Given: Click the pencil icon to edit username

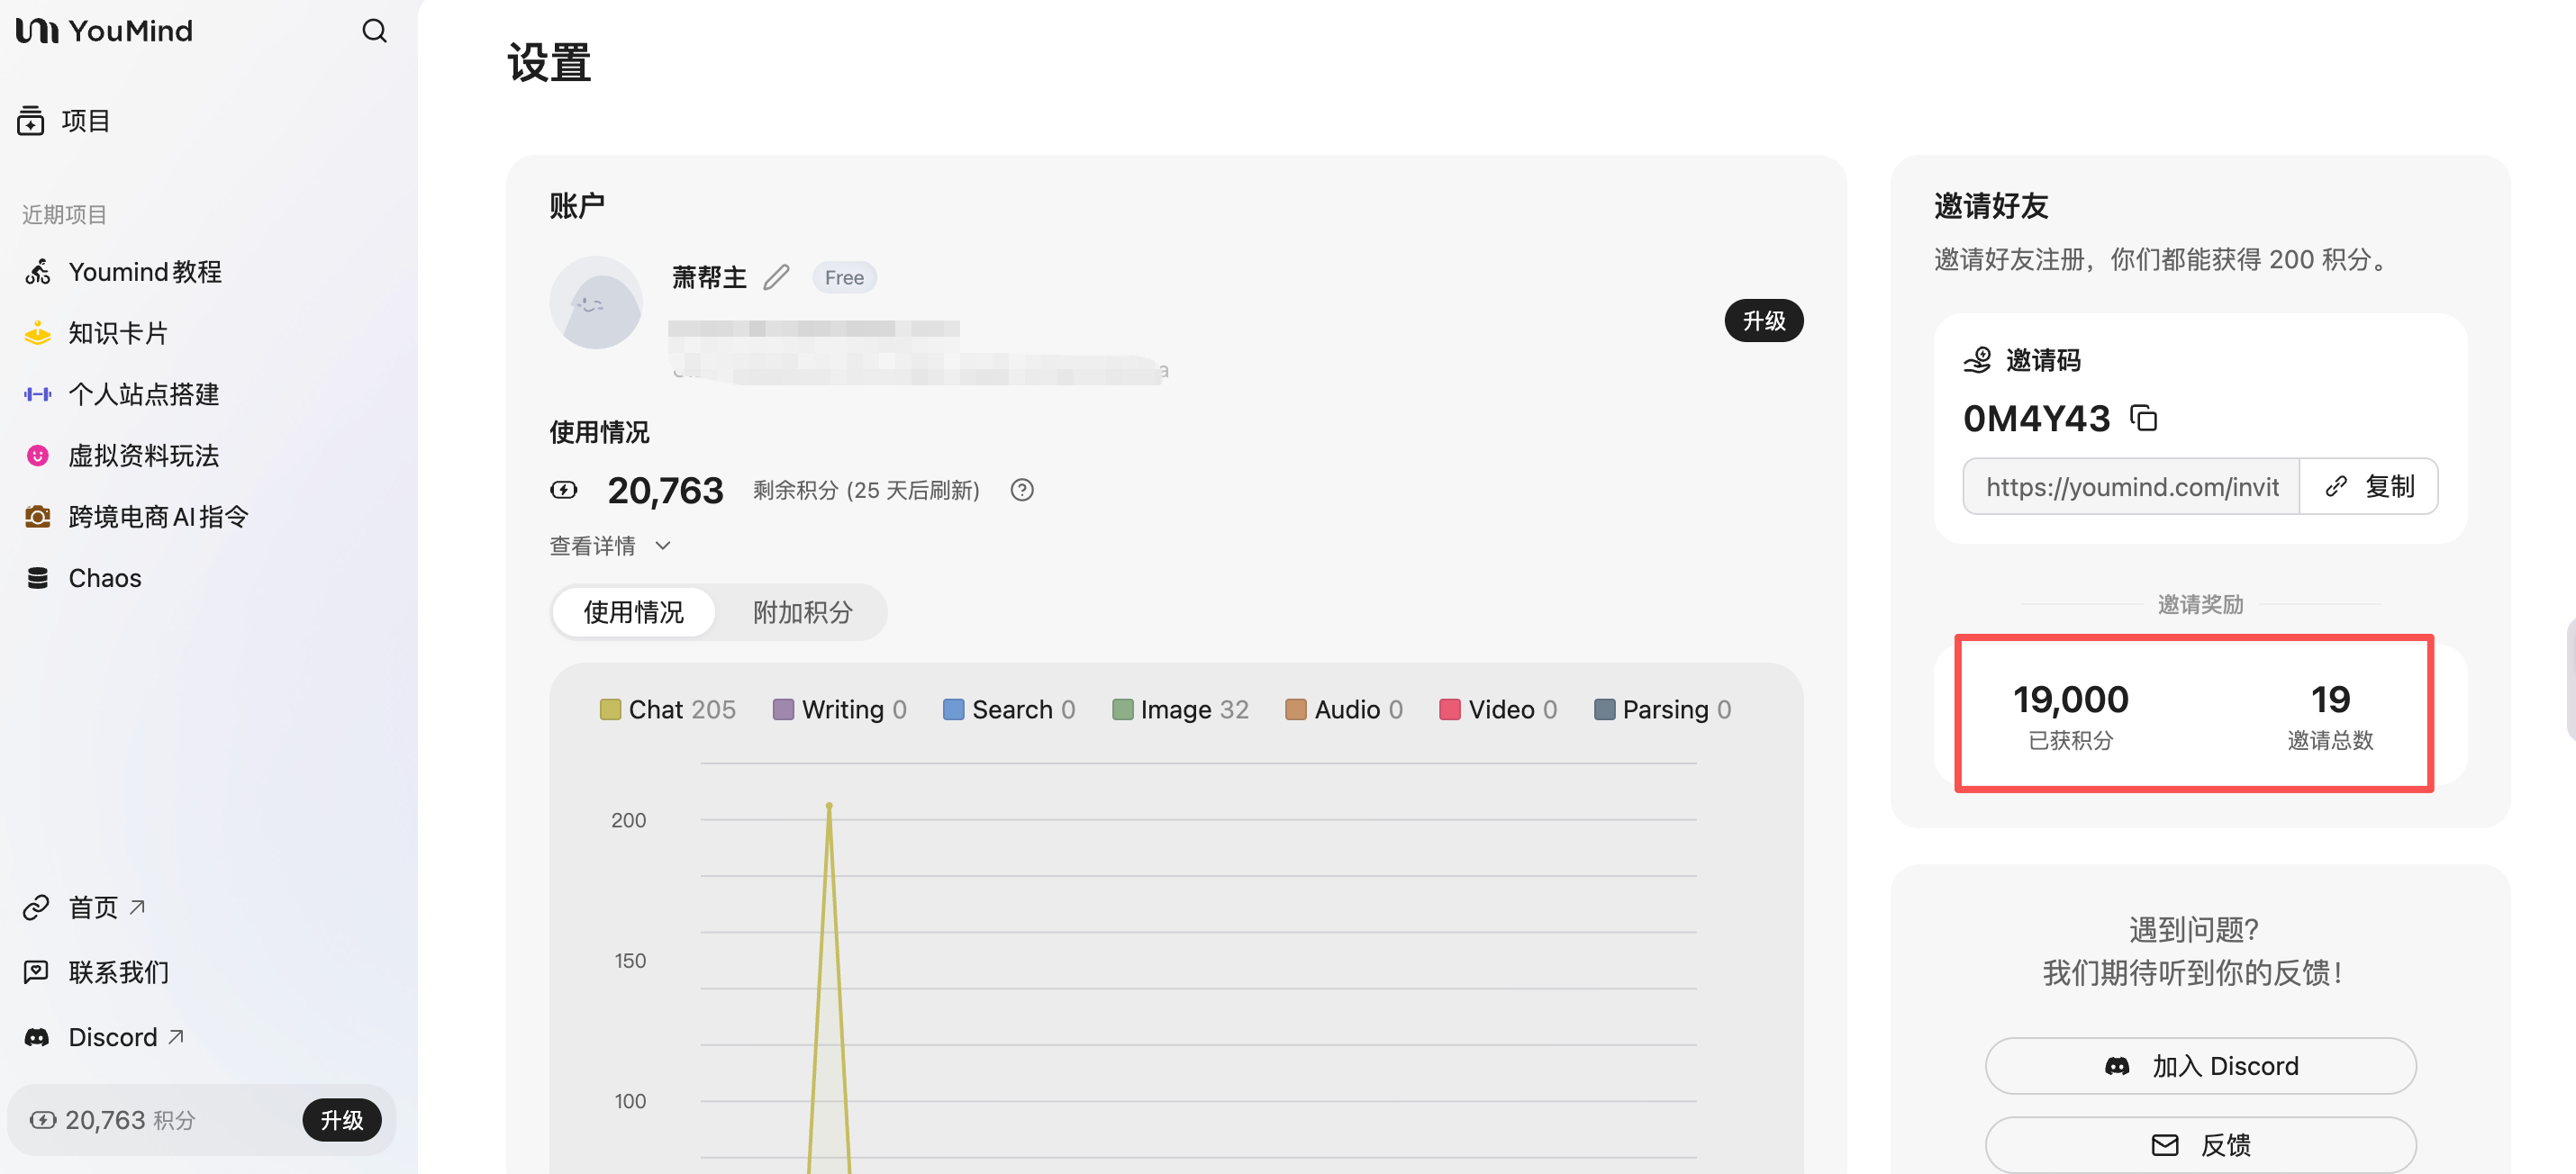Looking at the screenshot, I should 777,276.
